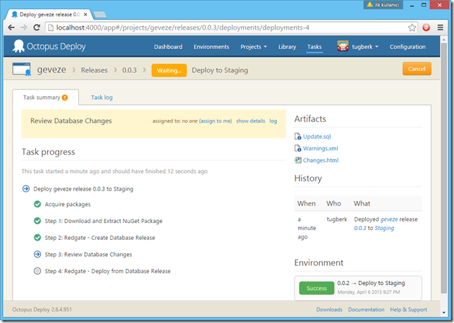Click the Downloads footer link
The width and height of the screenshot is (454, 323).
[x=329, y=310]
